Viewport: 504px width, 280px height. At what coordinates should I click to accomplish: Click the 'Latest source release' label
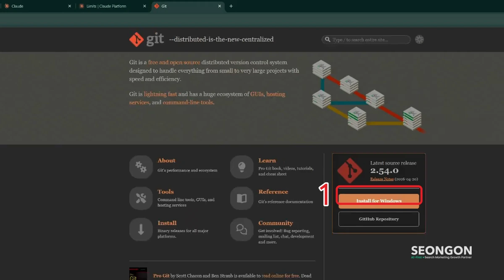(393, 163)
